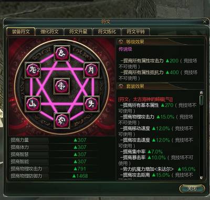The image size is (210, 200).
Task: Collapse the 等级效果 section header
Action: point(121,42)
